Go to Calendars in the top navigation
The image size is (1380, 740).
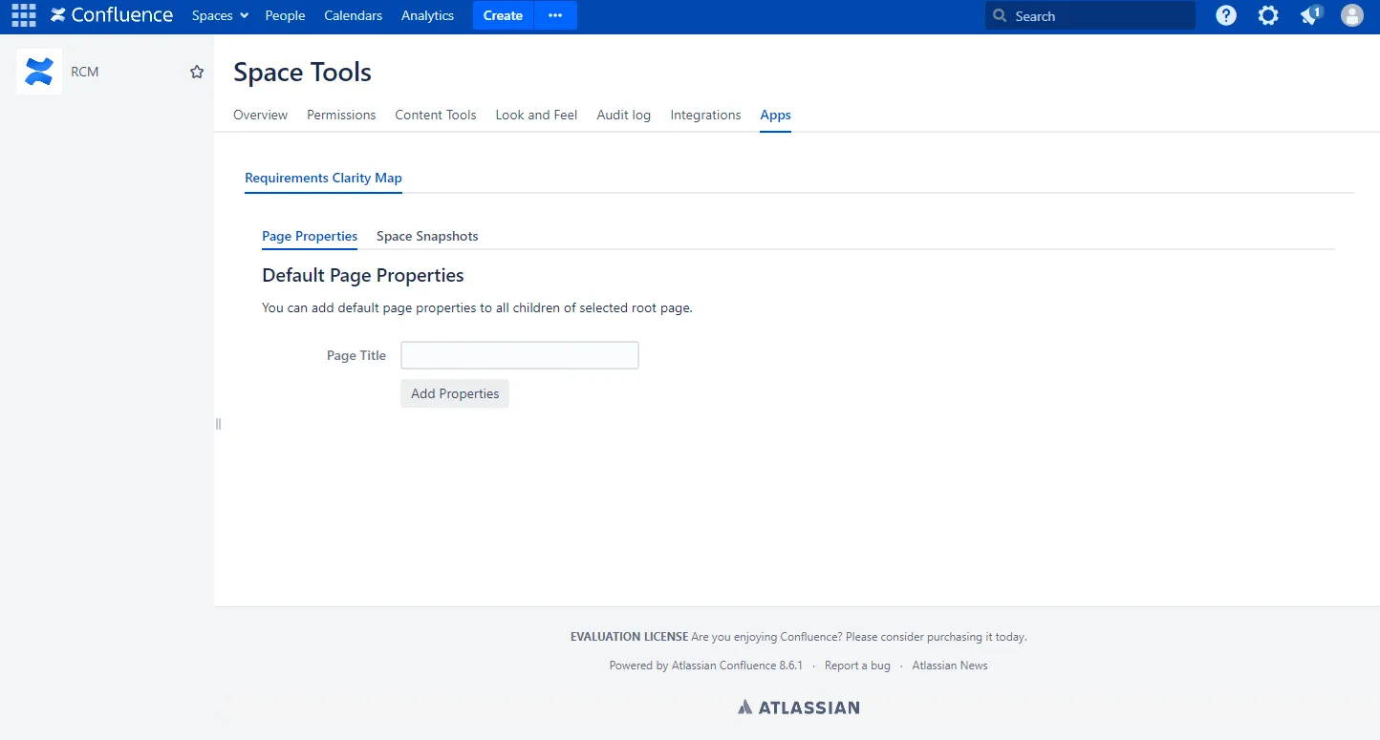(x=353, y=15)
